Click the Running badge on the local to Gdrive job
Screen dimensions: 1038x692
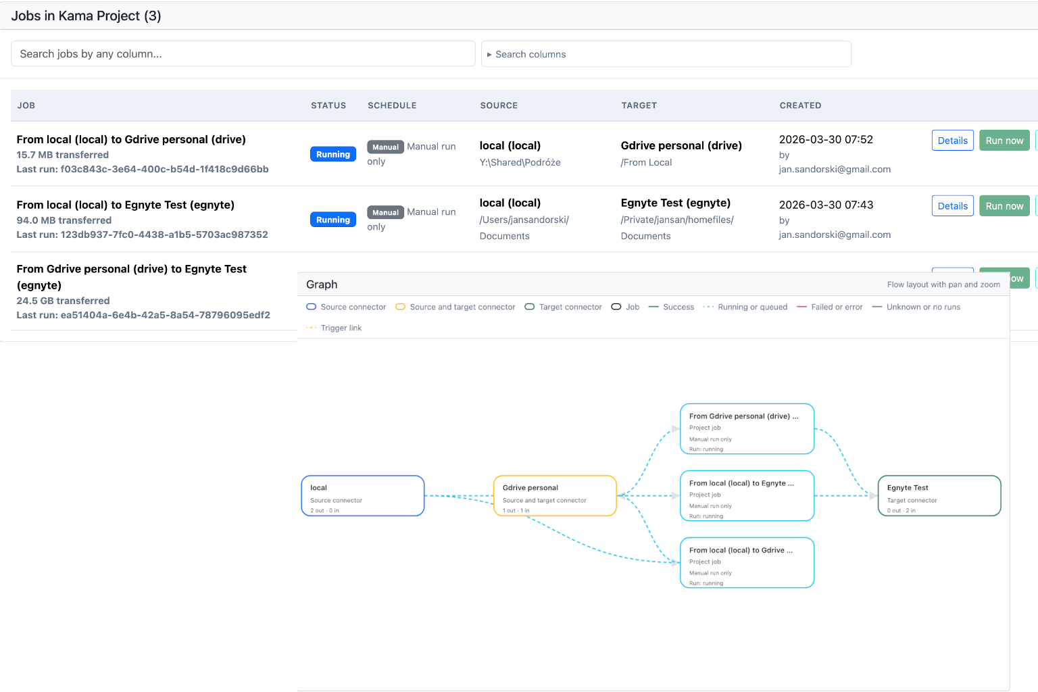333,155
